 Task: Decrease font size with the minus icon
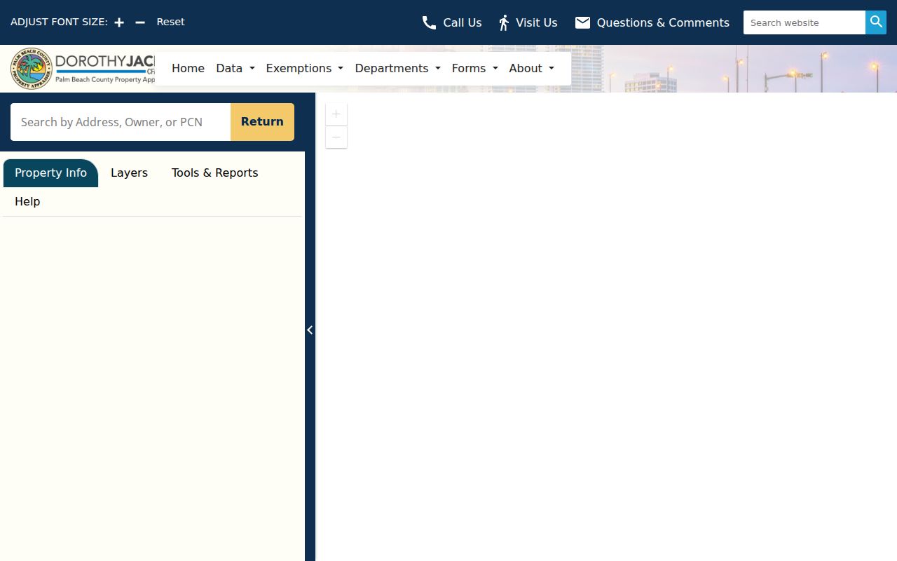(x=140, y=22)
